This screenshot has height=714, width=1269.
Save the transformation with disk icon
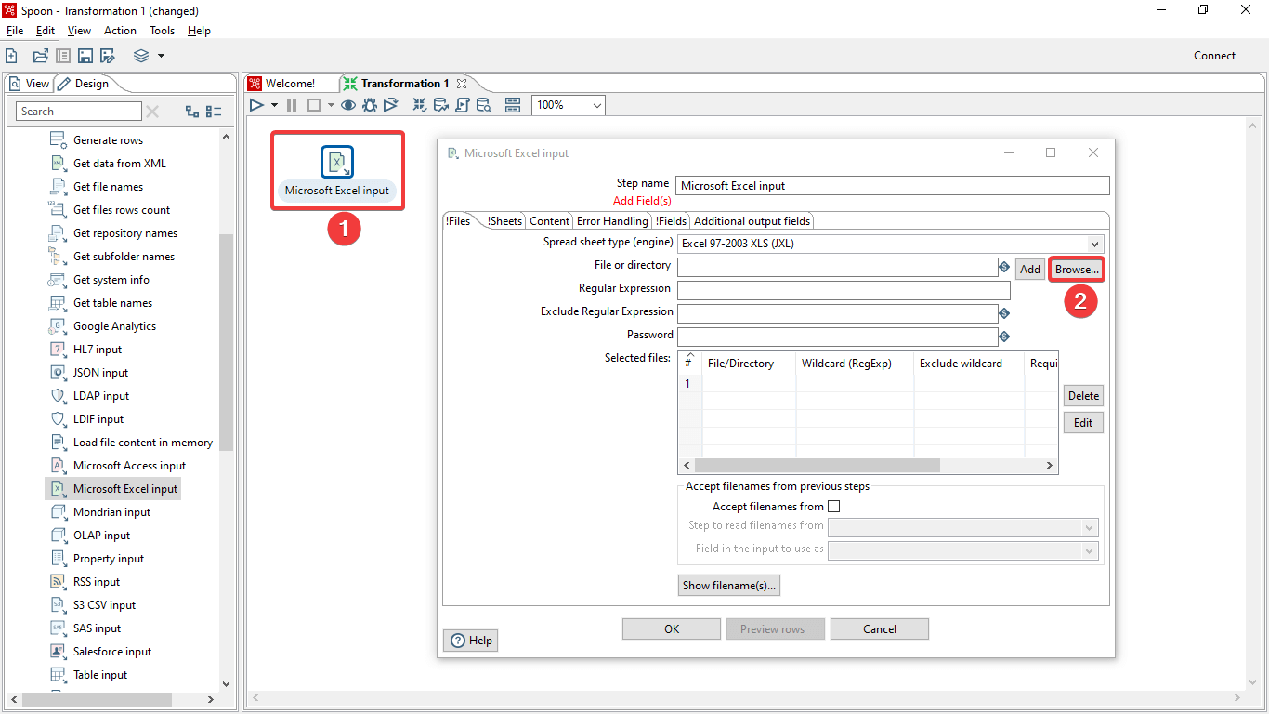pos(85,56)
